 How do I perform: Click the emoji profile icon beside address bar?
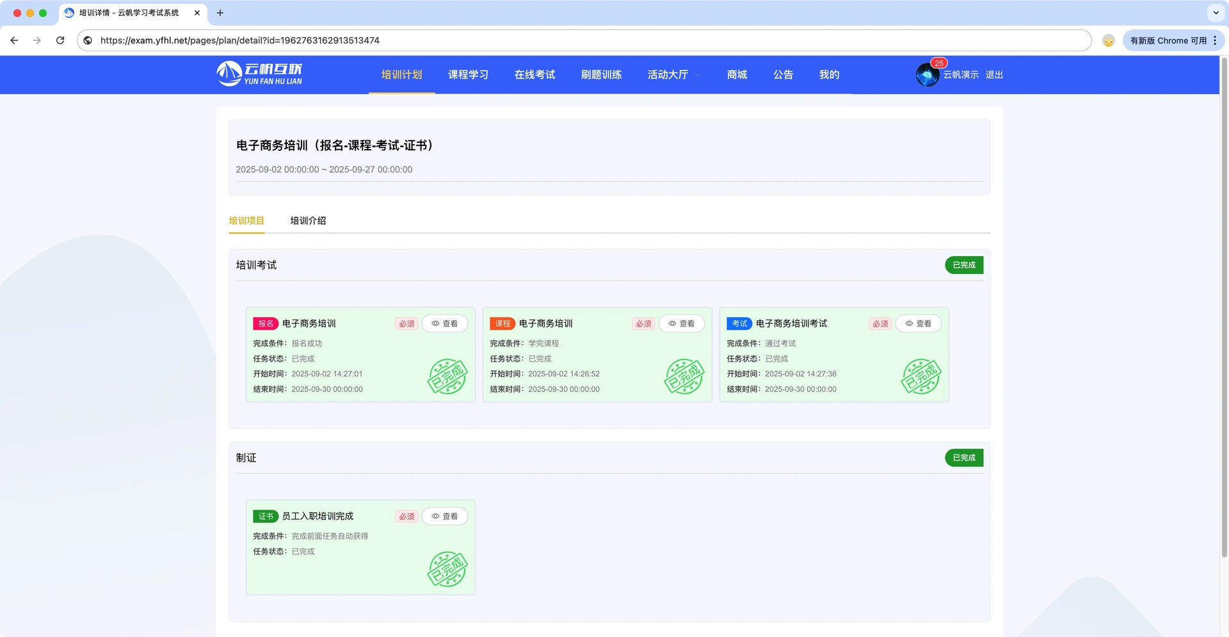pyautogui.click(x=1109, y=40)
